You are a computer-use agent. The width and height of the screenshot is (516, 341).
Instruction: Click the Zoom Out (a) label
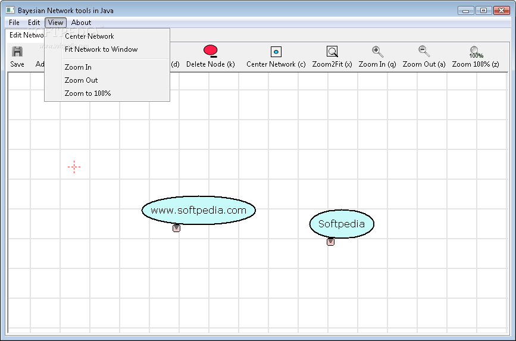(x=424, y=64)
